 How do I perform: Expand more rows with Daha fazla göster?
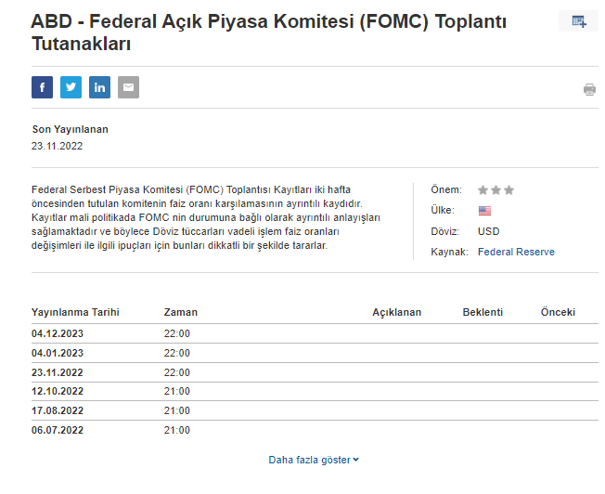click(x=314, y=460)
